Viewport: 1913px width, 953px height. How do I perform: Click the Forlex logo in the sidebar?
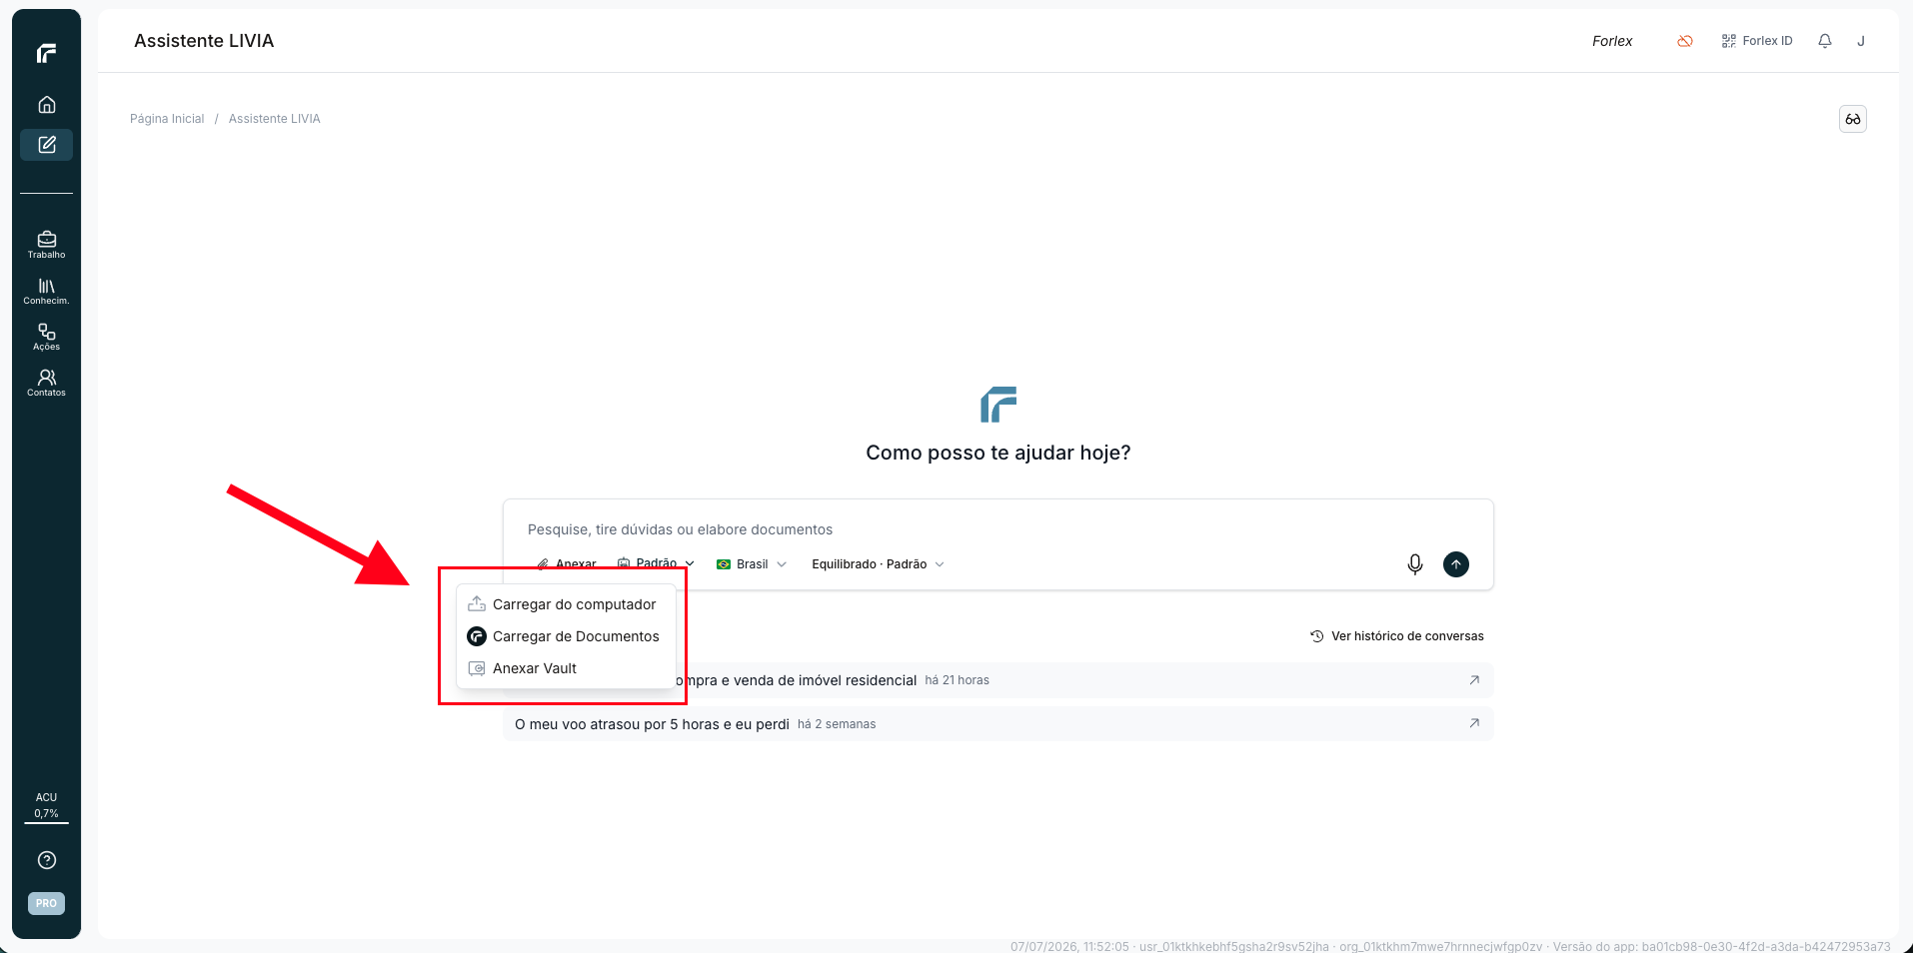46,53
